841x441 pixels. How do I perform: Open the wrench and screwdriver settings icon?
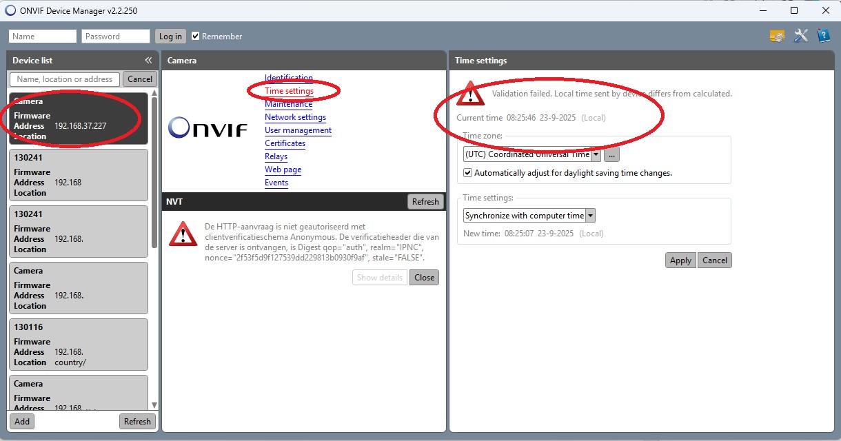coord(800,36)
